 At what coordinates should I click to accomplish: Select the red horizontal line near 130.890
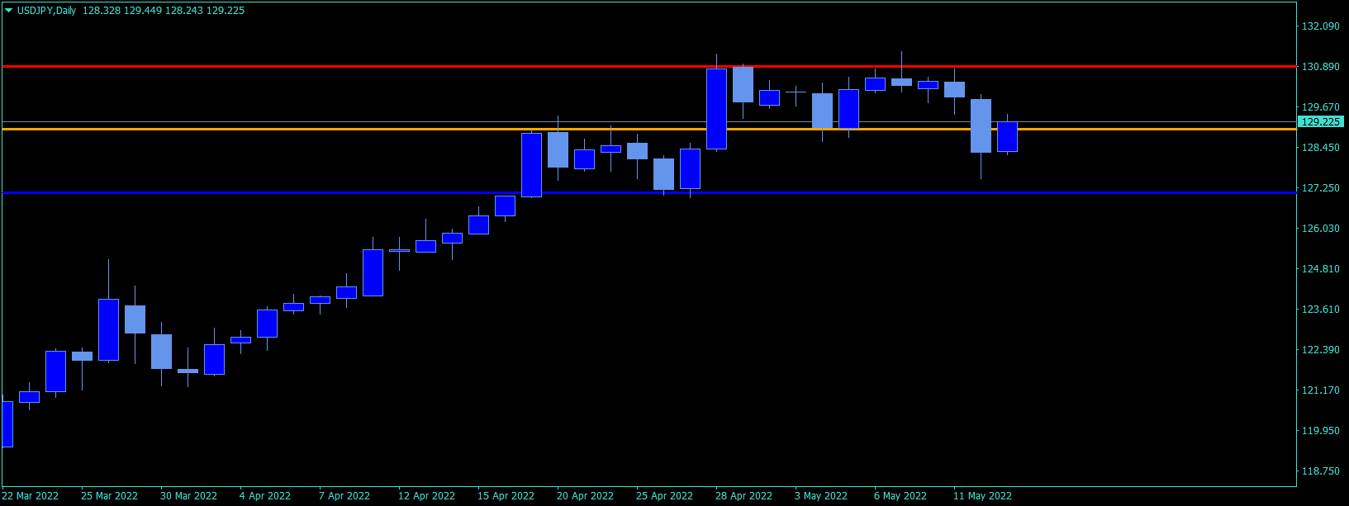tap(648, 66)
